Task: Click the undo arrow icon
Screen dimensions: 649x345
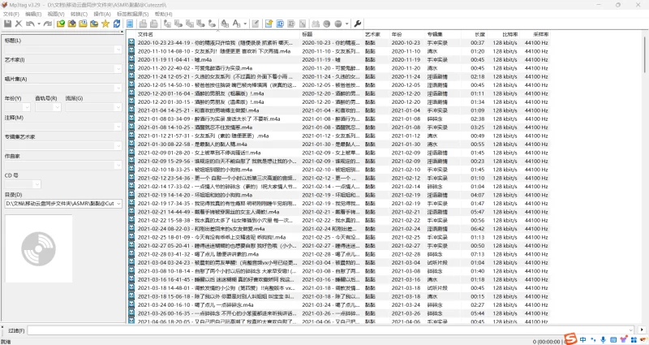Action: coord(30,24)
